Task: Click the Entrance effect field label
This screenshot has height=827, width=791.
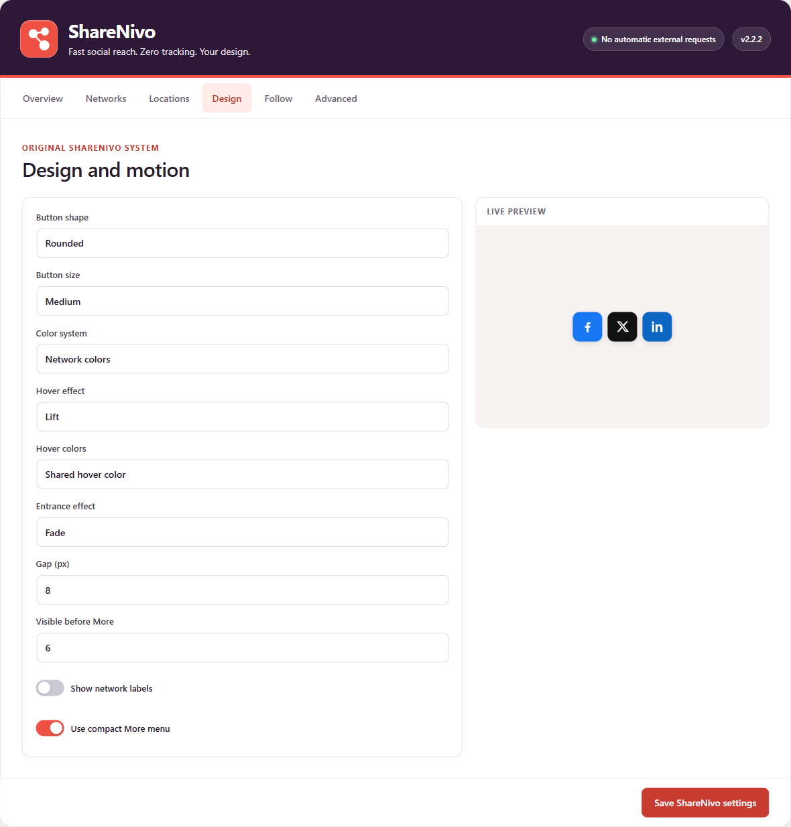Action: click(x=66, y=507)
